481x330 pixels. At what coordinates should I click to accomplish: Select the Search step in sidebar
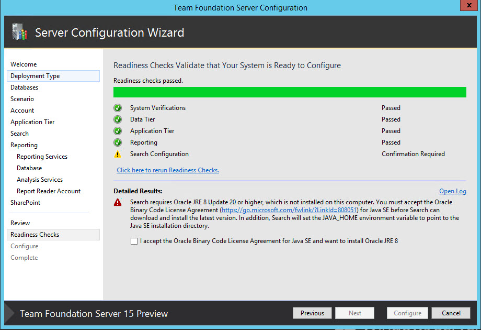pyautogui.click(x=19, y=134)
